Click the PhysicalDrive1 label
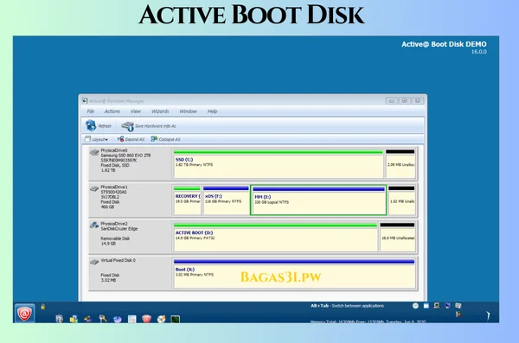519x343 pixels. click(114, 187)
